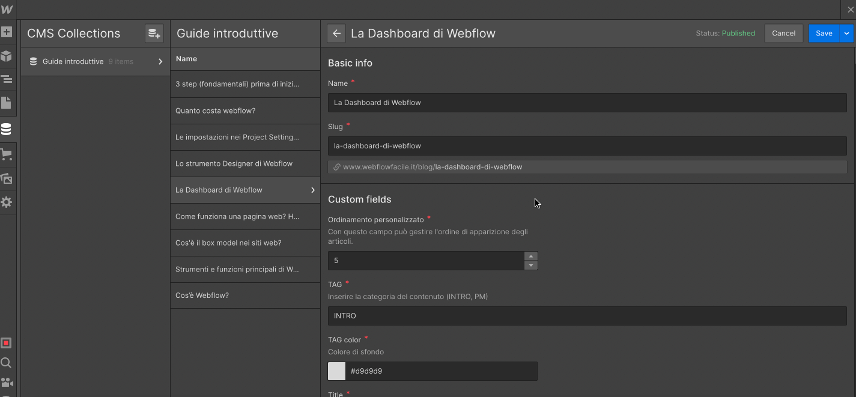Open item 'Le impostazioni nei Project Setting...'

[245, 137]
